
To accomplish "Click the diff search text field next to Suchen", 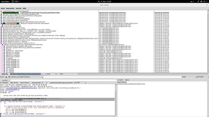I will point(63,80).
